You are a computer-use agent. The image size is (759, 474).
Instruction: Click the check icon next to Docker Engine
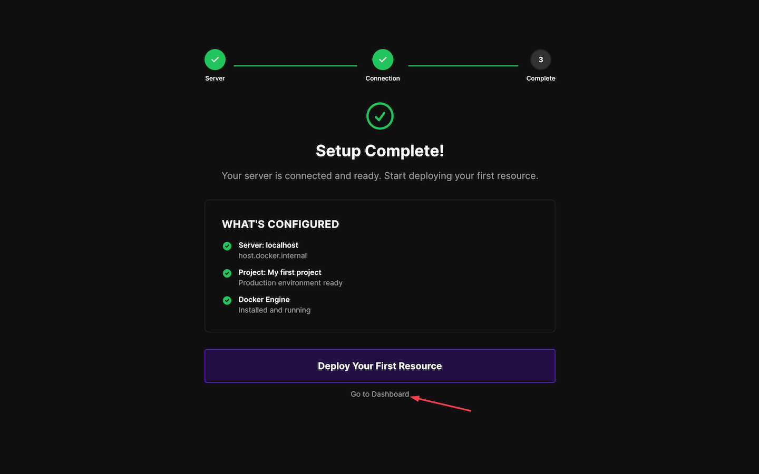pyautogui.click(x=227, y=300)
